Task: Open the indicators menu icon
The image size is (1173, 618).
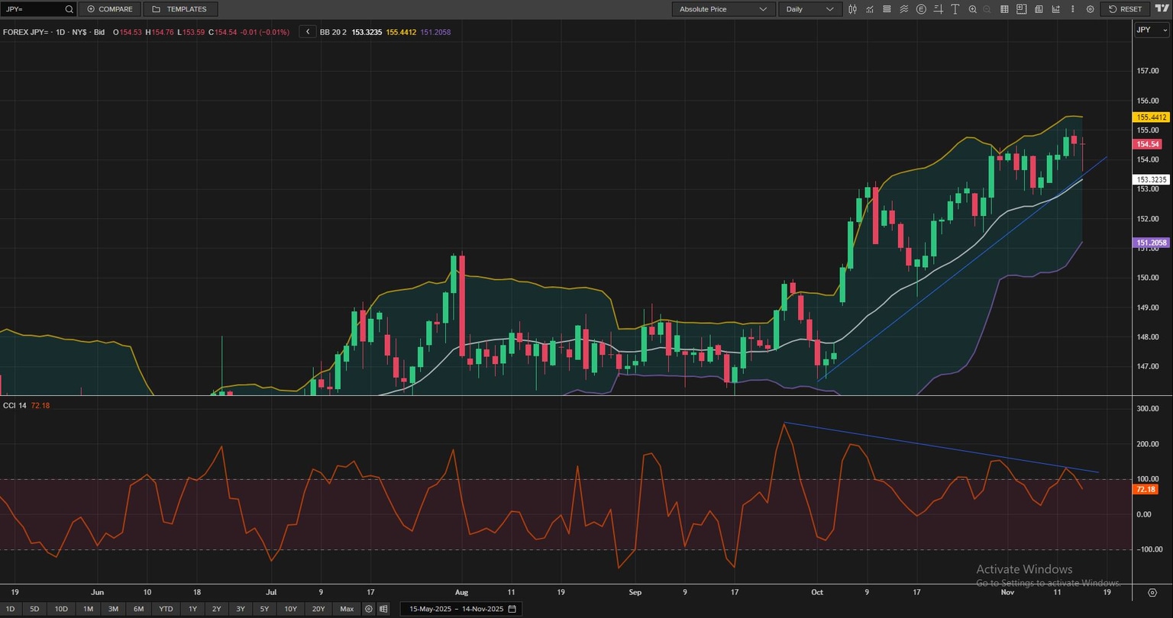Action: (870, 9)
